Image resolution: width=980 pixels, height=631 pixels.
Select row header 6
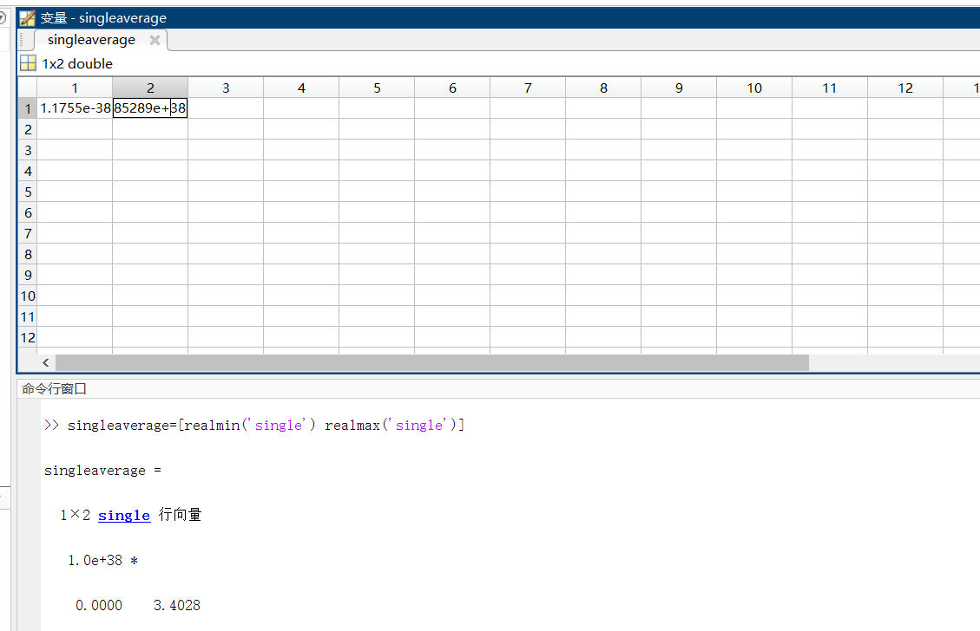[x=28, y=213]
